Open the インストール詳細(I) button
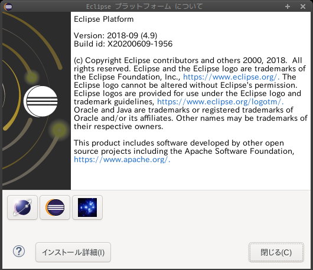Viewport: 313px width, 270px height. [73, 252]
